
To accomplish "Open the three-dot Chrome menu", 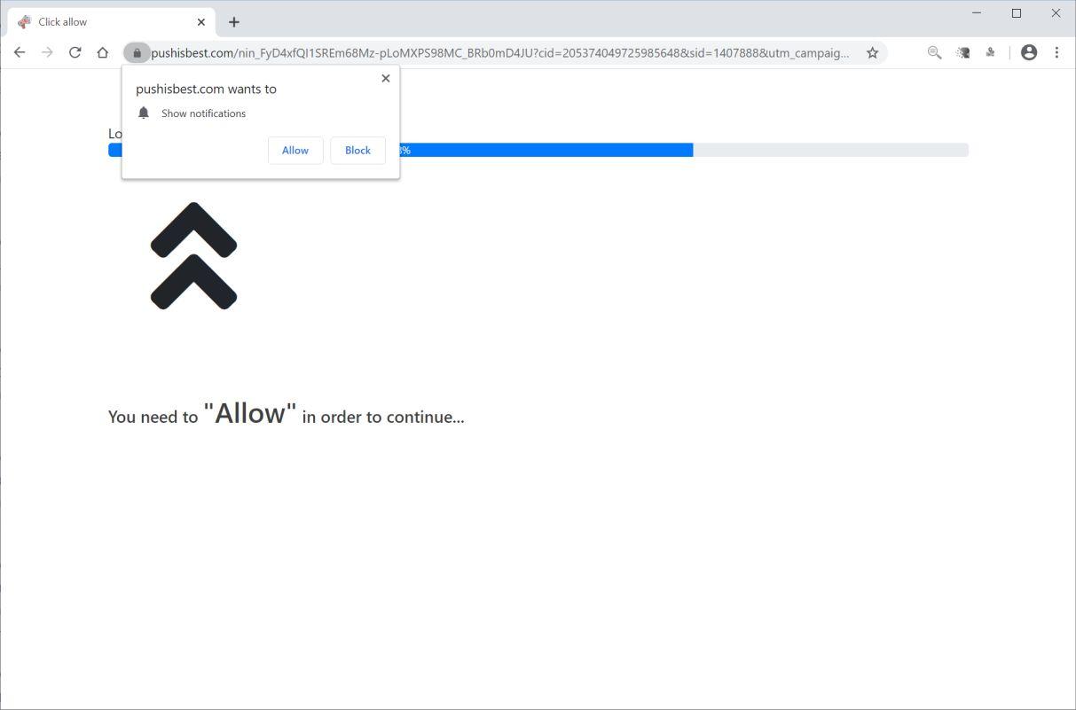I will coord(1056,52).
